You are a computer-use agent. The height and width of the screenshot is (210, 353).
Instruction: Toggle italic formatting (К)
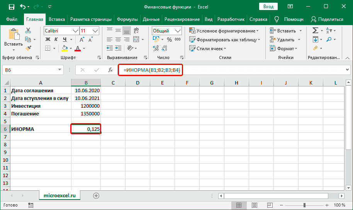pyautogui.click(x=56, y=39)
